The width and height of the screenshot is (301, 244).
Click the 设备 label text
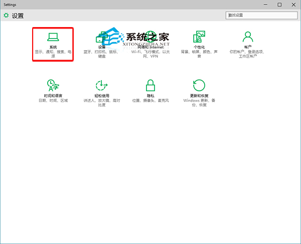[102, 47]
